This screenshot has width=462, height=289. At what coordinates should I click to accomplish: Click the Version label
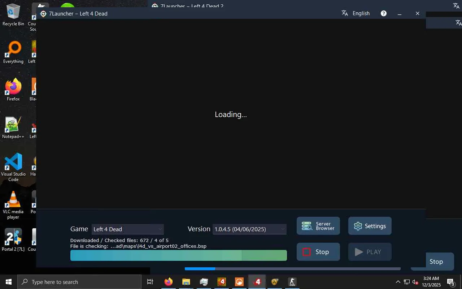(199, 229)
